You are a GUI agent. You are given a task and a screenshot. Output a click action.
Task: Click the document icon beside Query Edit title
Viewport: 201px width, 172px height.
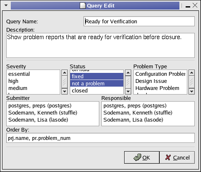point(83,6)
